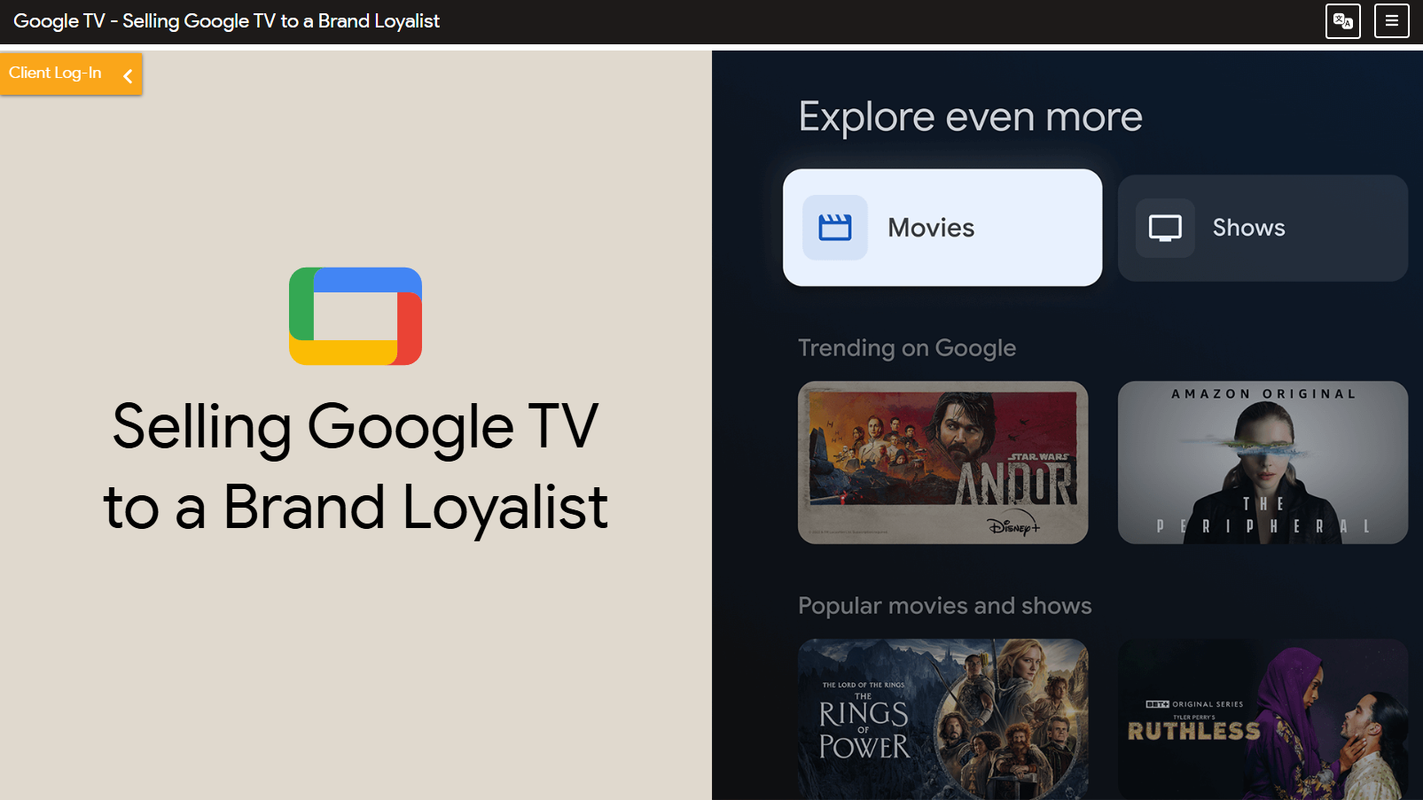
Task: Click the 'Explore even more' heading
Action: point(970,117)
